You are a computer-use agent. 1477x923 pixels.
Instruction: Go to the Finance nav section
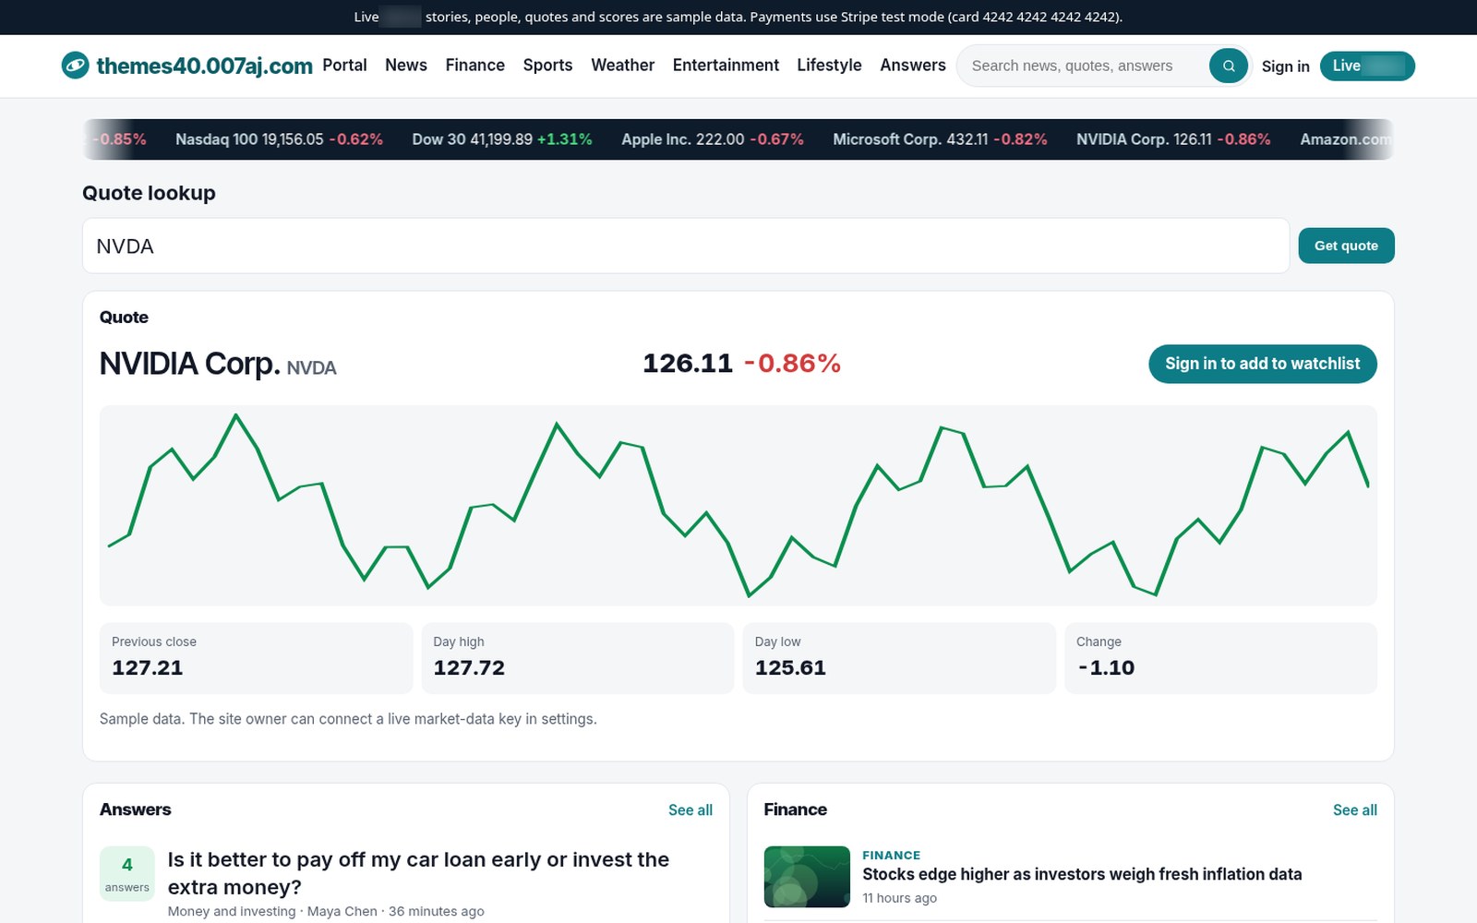coord(474,66)
